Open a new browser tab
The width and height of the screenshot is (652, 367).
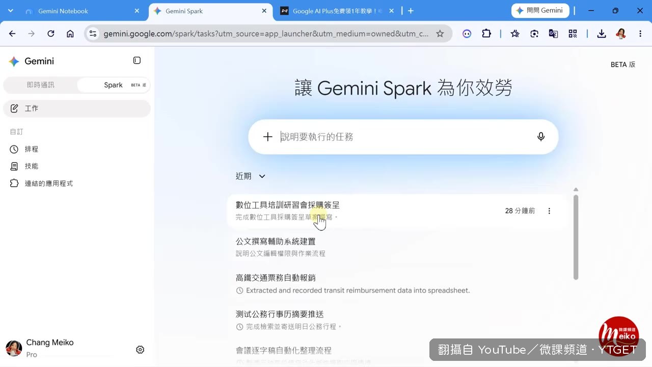[411, 11]
